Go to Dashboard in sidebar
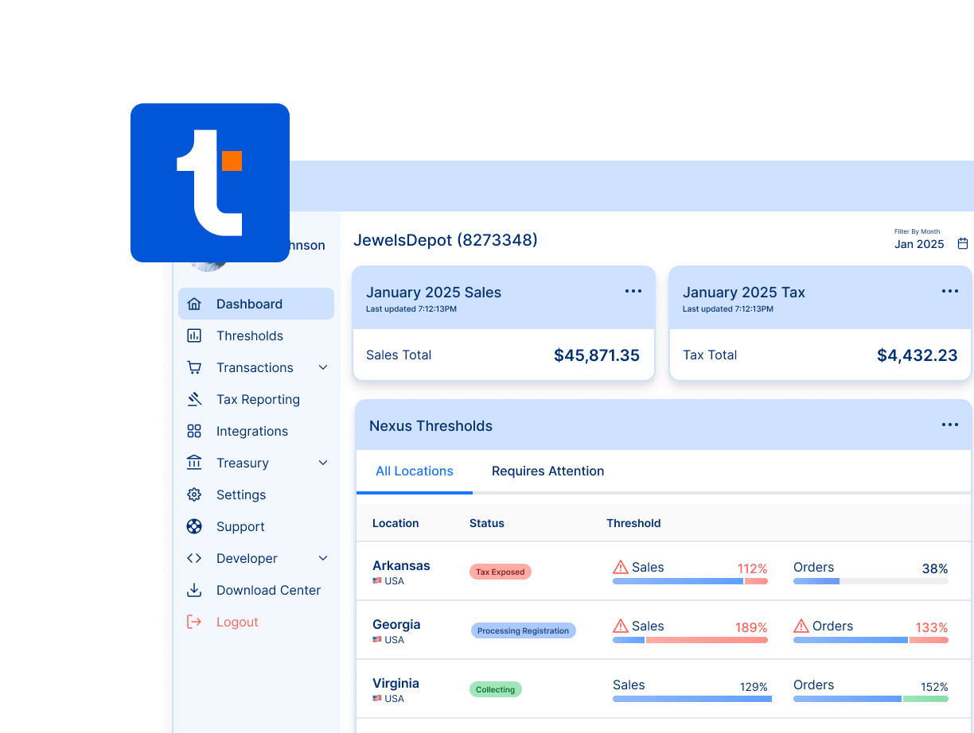The image size is (974, 733). click(256, 304)
